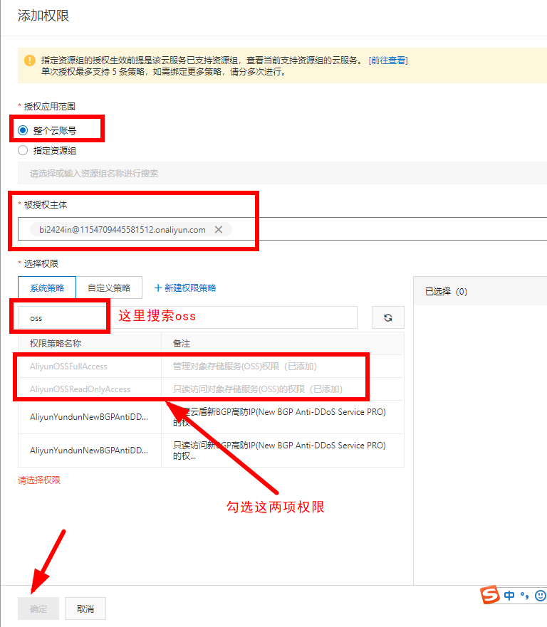Click 新建权限策略 link
The height and width of the screenshot is (627, 547).
click(x=185, y=288)
